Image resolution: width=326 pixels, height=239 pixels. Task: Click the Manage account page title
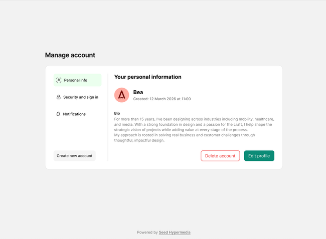70,55
